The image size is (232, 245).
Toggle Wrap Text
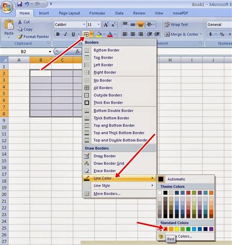[176, 24]
